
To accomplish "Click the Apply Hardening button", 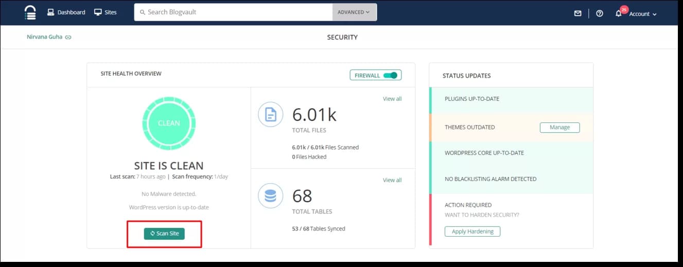I will 472,232.
